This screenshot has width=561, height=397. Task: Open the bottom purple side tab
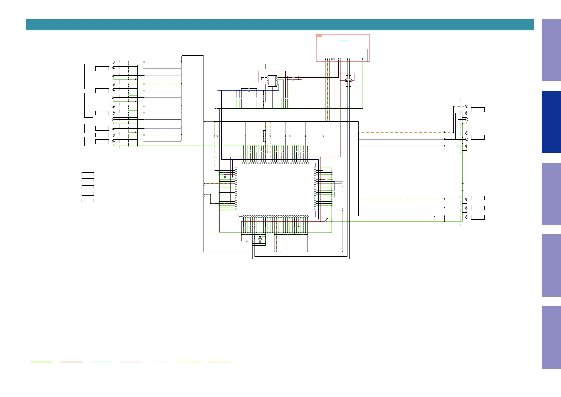click(551, 337)
